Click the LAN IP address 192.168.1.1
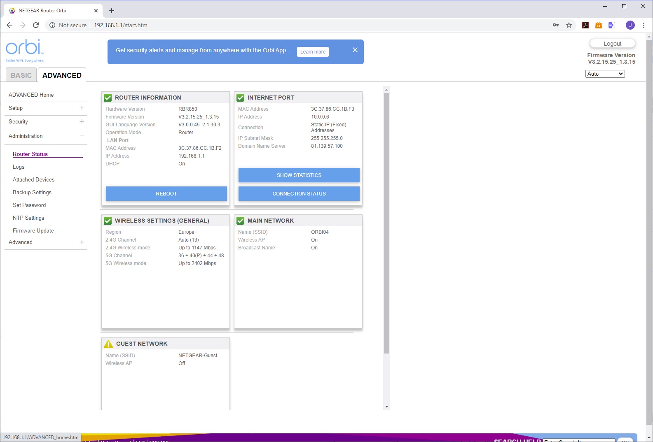Screen dimensions: 653x442 (192, 156)
